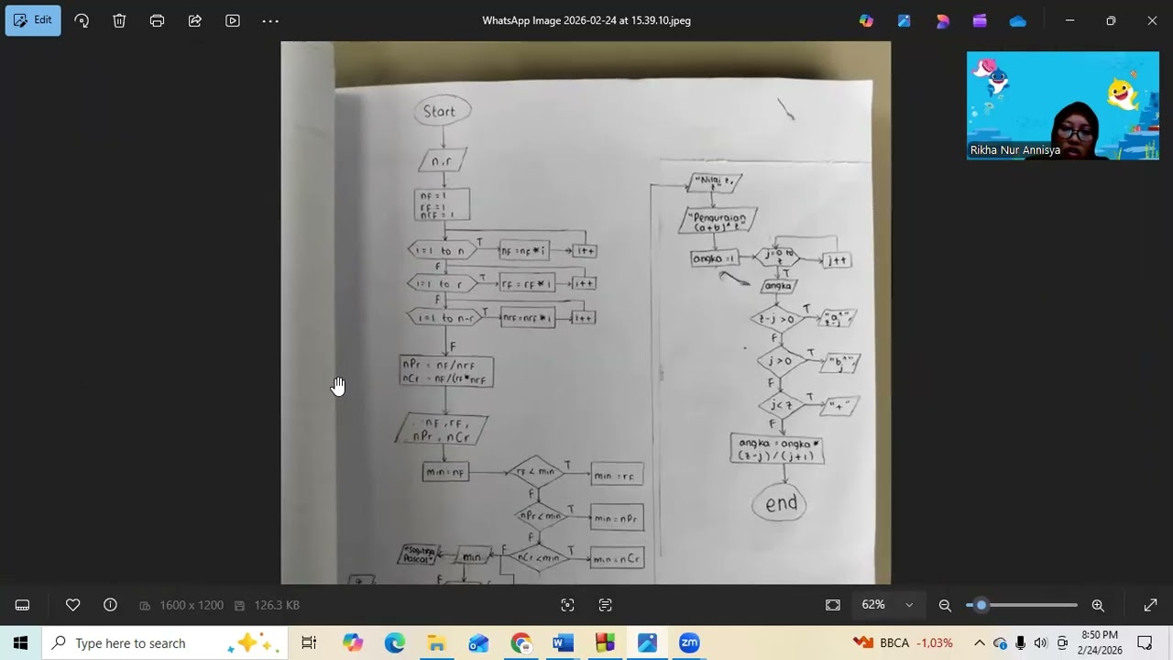1173x660 pixels.
Task: Click the zoom slider handle
Action: click(981, 605)
